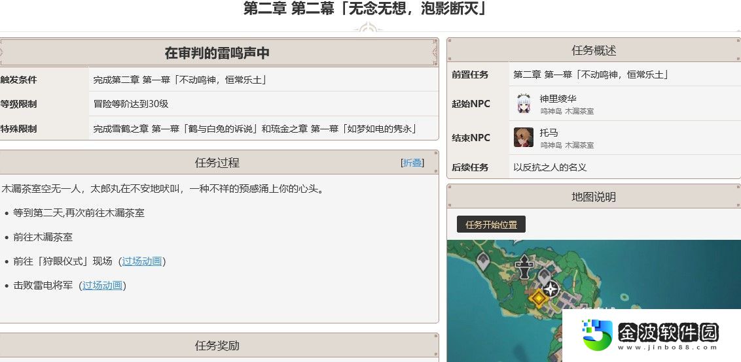Click the 前置任务 label
This screenshot has width=741, height=362.
pos(470,74)
